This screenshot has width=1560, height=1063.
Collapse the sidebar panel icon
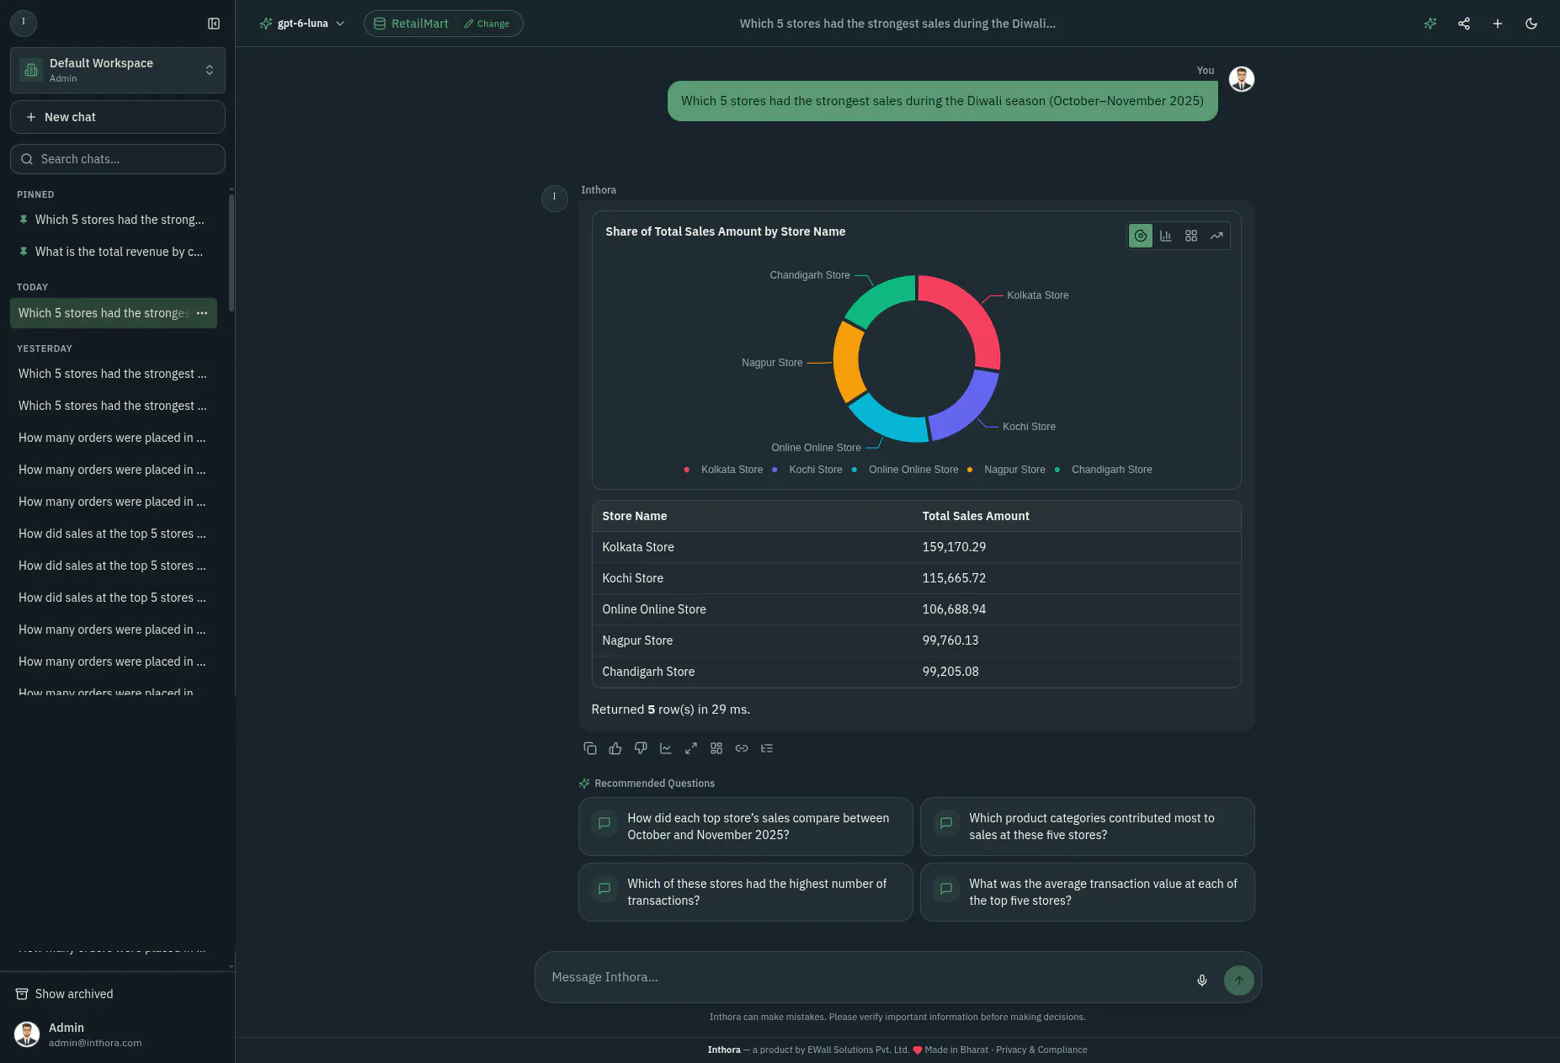click(x=214, y=24)
